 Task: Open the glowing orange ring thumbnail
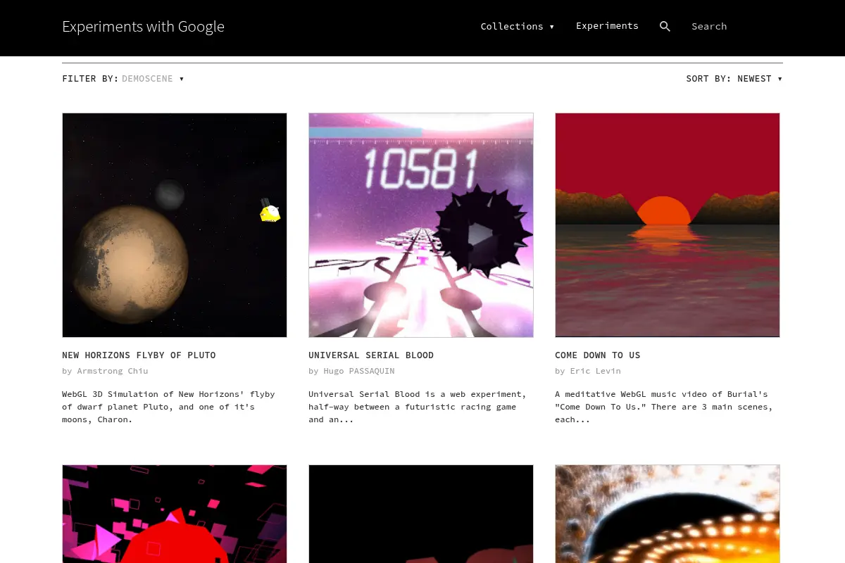(x=668, y=514)
